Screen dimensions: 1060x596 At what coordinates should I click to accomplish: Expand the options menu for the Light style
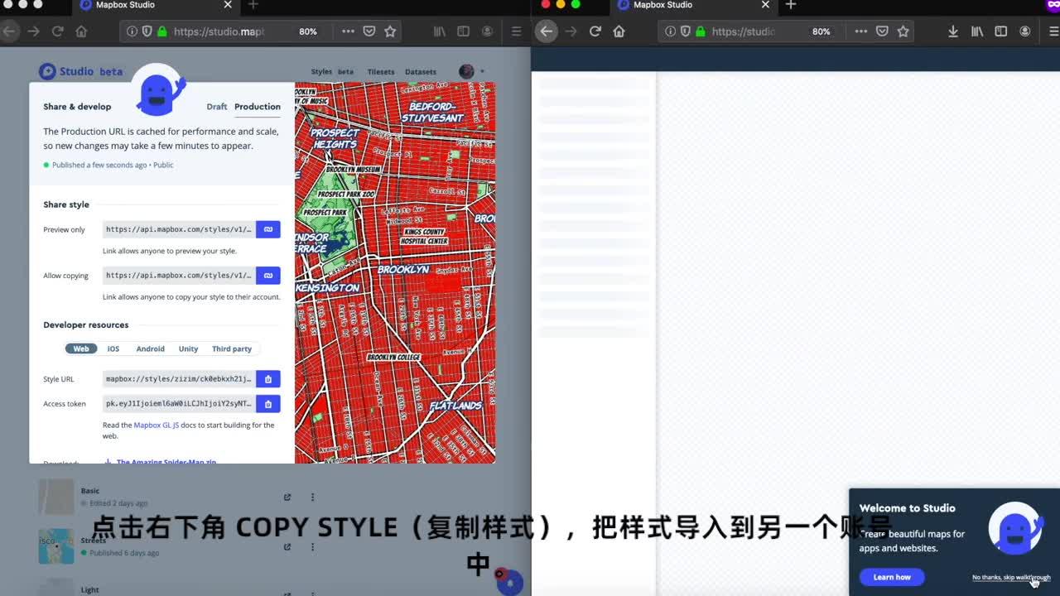pos(312,593)
